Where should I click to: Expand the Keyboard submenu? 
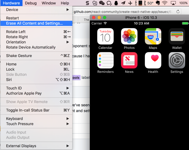(36, 119)
